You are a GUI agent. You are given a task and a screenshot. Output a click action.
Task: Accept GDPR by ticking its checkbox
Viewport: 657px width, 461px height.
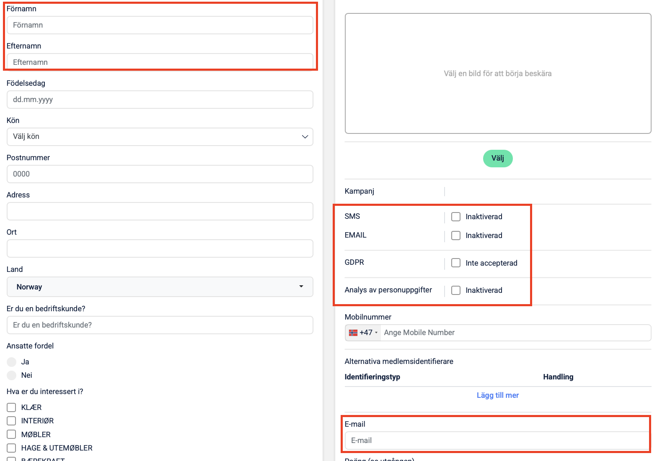[x=456, y=263]
